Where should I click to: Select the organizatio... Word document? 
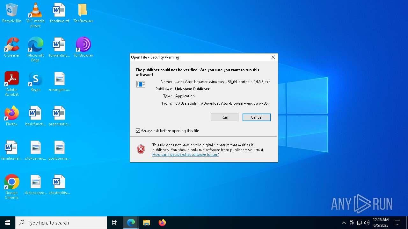coord(59,116)
